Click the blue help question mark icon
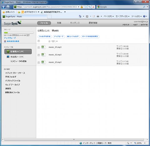 pyautogui.click(x=144, y=16)
